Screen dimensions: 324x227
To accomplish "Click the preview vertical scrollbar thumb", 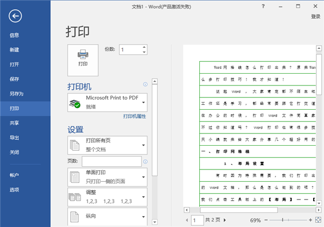I will (319, 74).
